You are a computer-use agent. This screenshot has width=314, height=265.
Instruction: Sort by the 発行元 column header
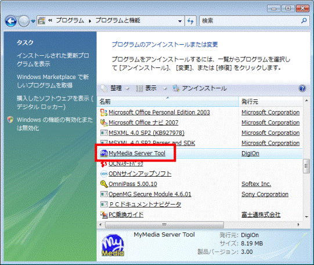(270, 102)
